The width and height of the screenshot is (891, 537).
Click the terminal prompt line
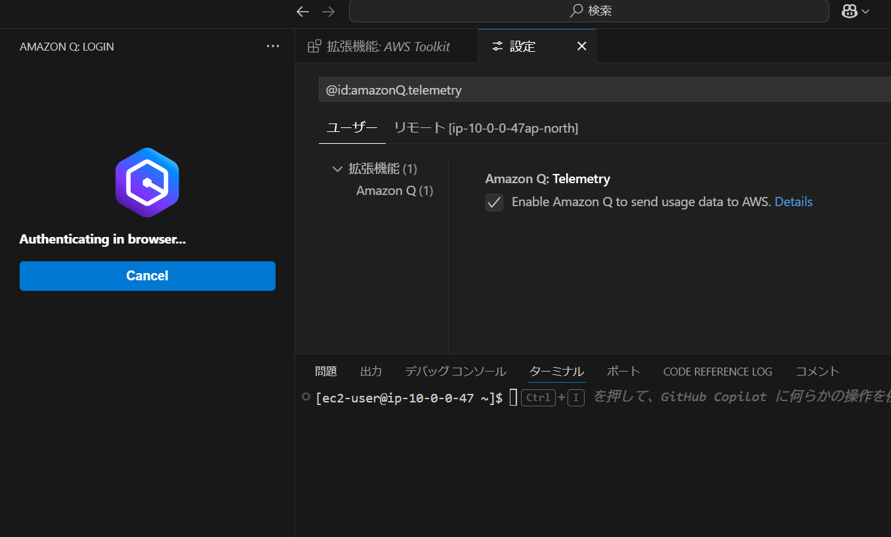409,397
